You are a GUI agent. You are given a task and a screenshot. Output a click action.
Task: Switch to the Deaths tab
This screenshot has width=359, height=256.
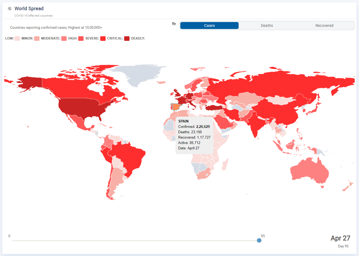(267, 26)
